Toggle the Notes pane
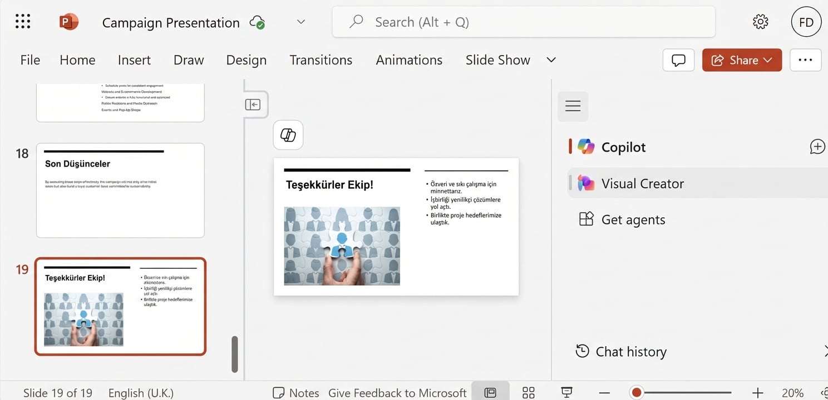Screen dimensions: 828x400 [x=295, y=393]
